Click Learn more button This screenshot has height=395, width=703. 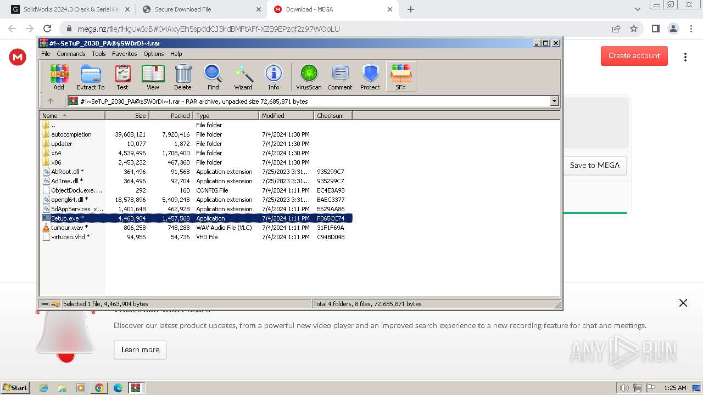click(x=140, y=349)
